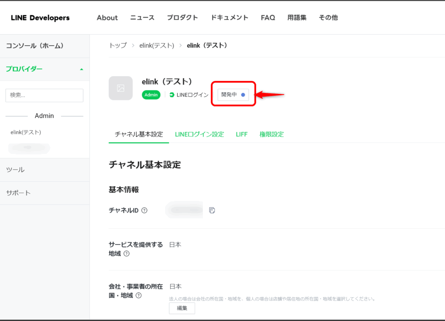The height and width of the screenshot is (321, 445).
Task: Click the 編集 button
Action: click(182, 308)
